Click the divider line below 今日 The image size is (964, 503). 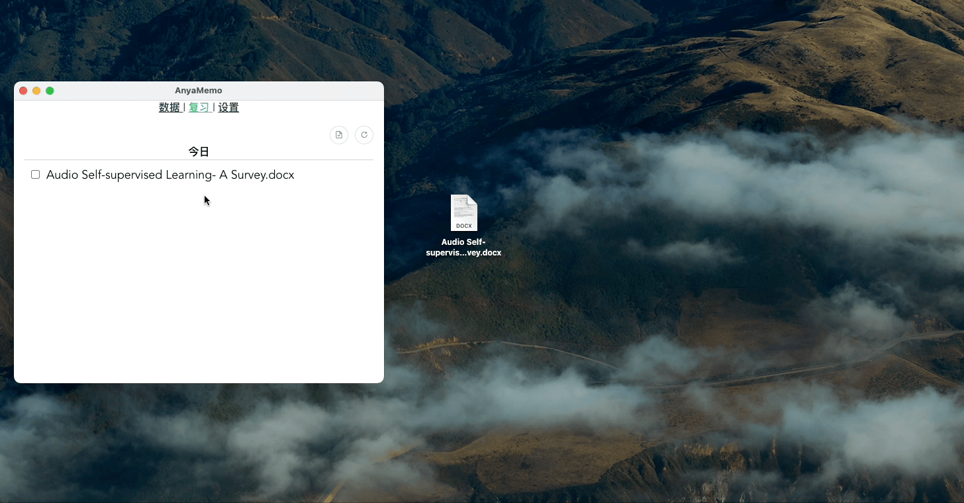pyautogui.click(x=199, y=160)
